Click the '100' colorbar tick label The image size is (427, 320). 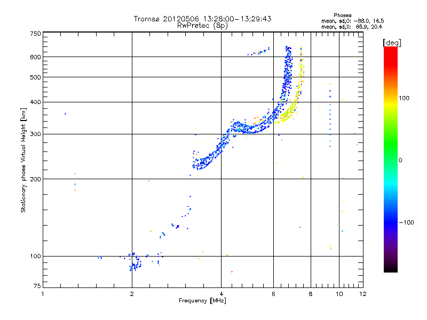(x=404, y=98)
